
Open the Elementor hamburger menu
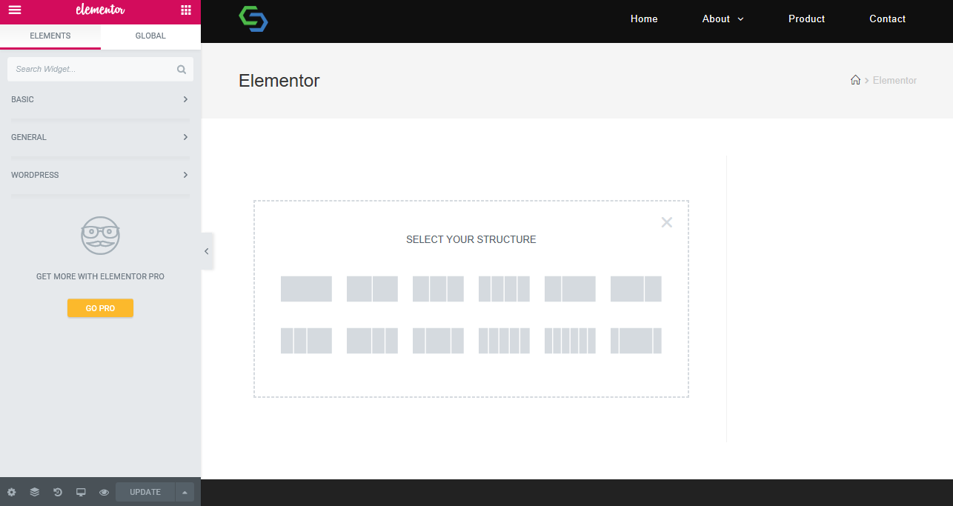tap(14, 10)
